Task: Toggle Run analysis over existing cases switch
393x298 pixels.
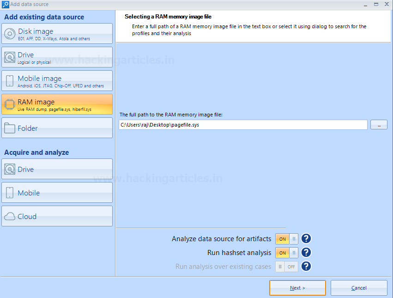Action: pyautogui.click(x=287, y=267)
